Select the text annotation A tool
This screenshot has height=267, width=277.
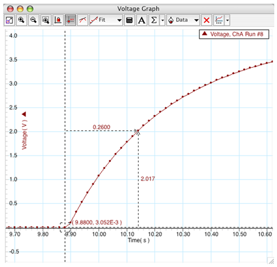[142, 20]
